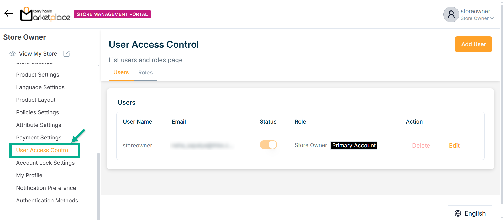This screenshot has height=220, width=504.
Task: Click Delete for the storeowner user
Action: pyautogui.click(x=421, y=146)
